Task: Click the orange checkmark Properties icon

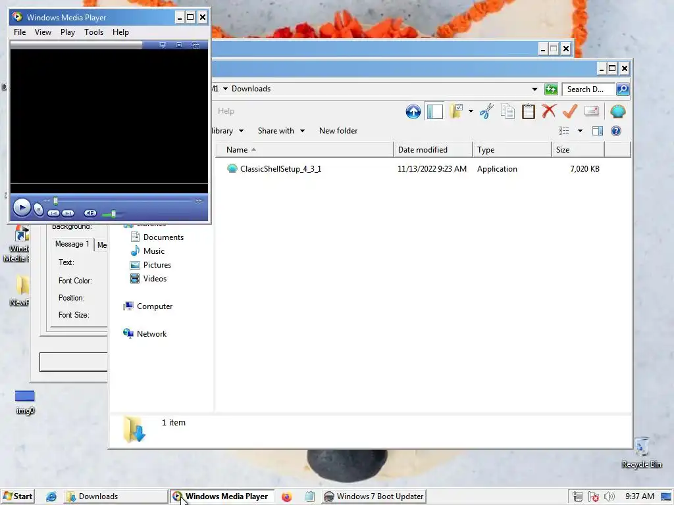Action: (570, 111)
